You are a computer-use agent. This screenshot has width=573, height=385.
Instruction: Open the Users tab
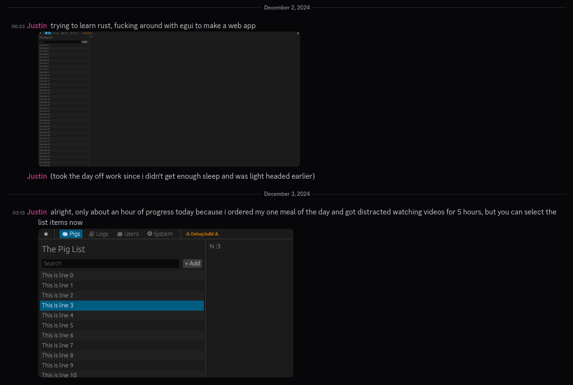pyautogui.click(x=128, y=234)
